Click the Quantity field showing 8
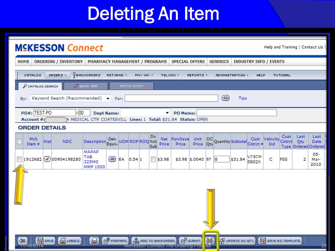Viewport: 335px width, 251px height. (x=221, y=159)
